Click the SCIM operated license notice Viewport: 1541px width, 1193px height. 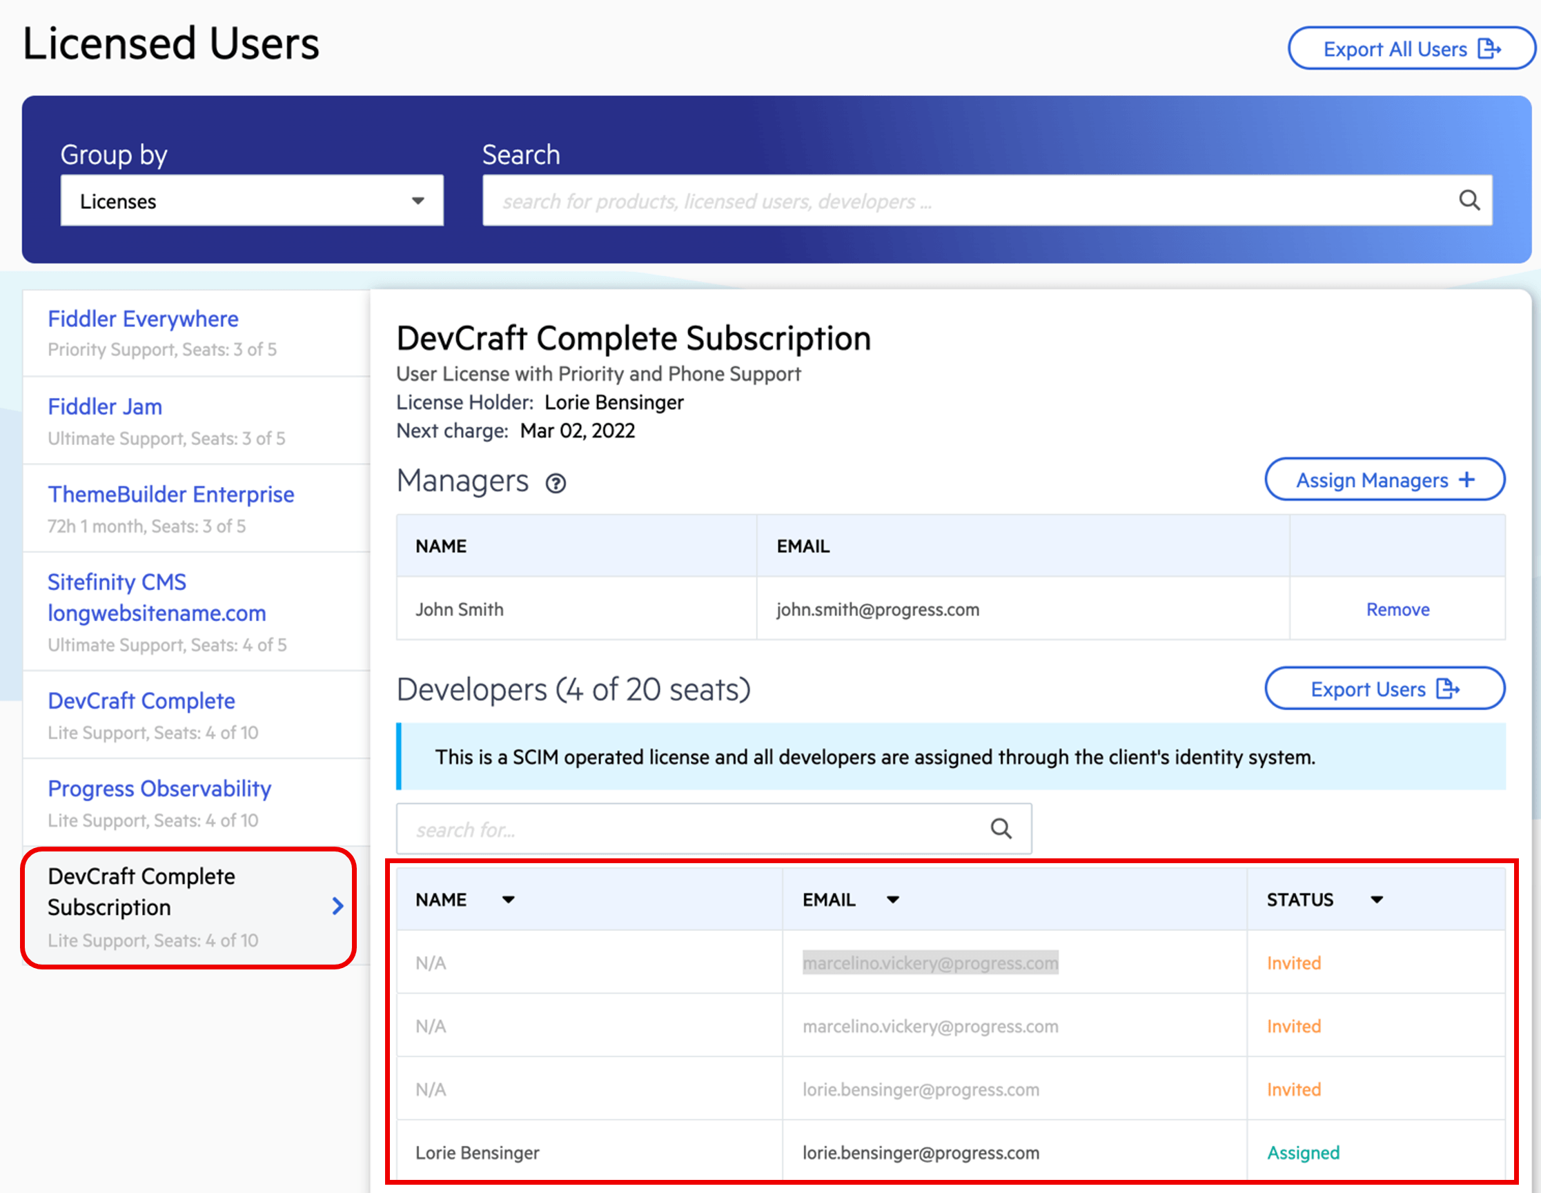tap(950, 757)
